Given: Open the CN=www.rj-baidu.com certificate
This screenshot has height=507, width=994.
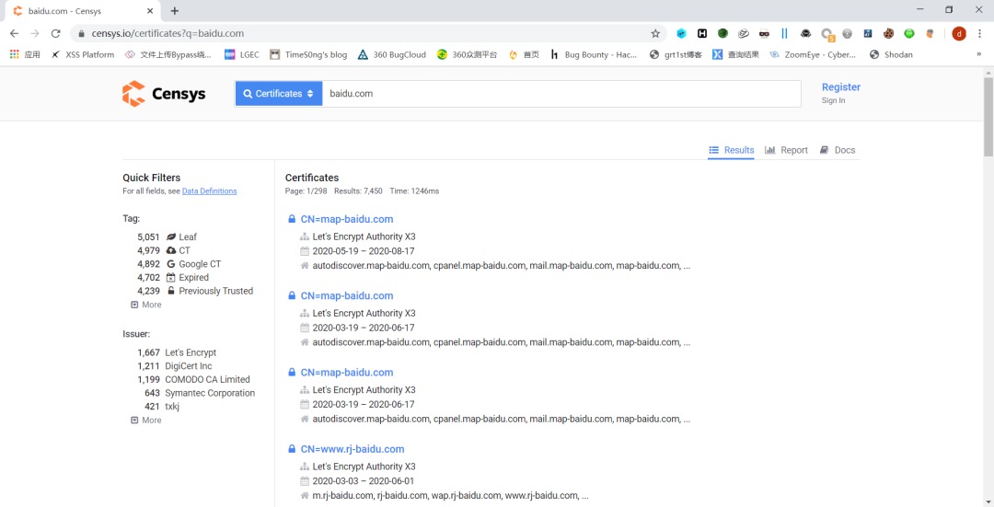Looking at the screenshot, I should pos(353,449).
